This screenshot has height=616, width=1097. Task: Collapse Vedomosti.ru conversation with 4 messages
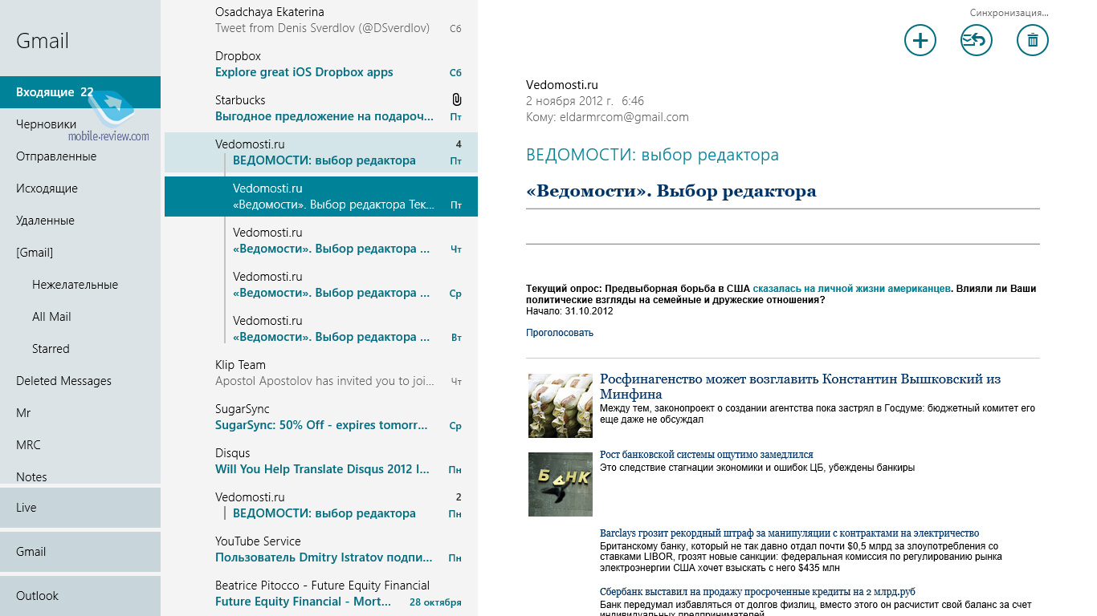pyautogui.click(x=321, y=152)
